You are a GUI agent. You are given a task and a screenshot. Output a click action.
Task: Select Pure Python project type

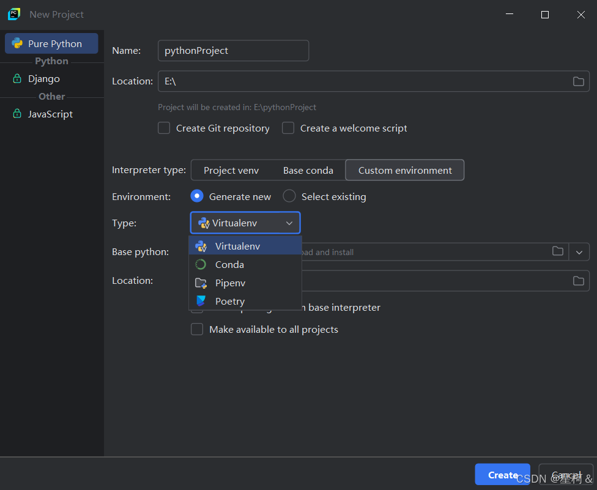tap(51, 43)
